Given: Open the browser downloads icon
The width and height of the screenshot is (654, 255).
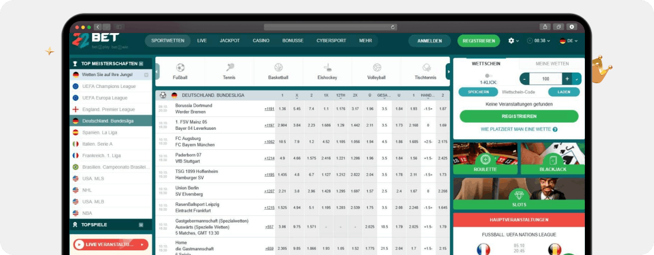Looking at the screenshot, I should [x=571, y=27].
